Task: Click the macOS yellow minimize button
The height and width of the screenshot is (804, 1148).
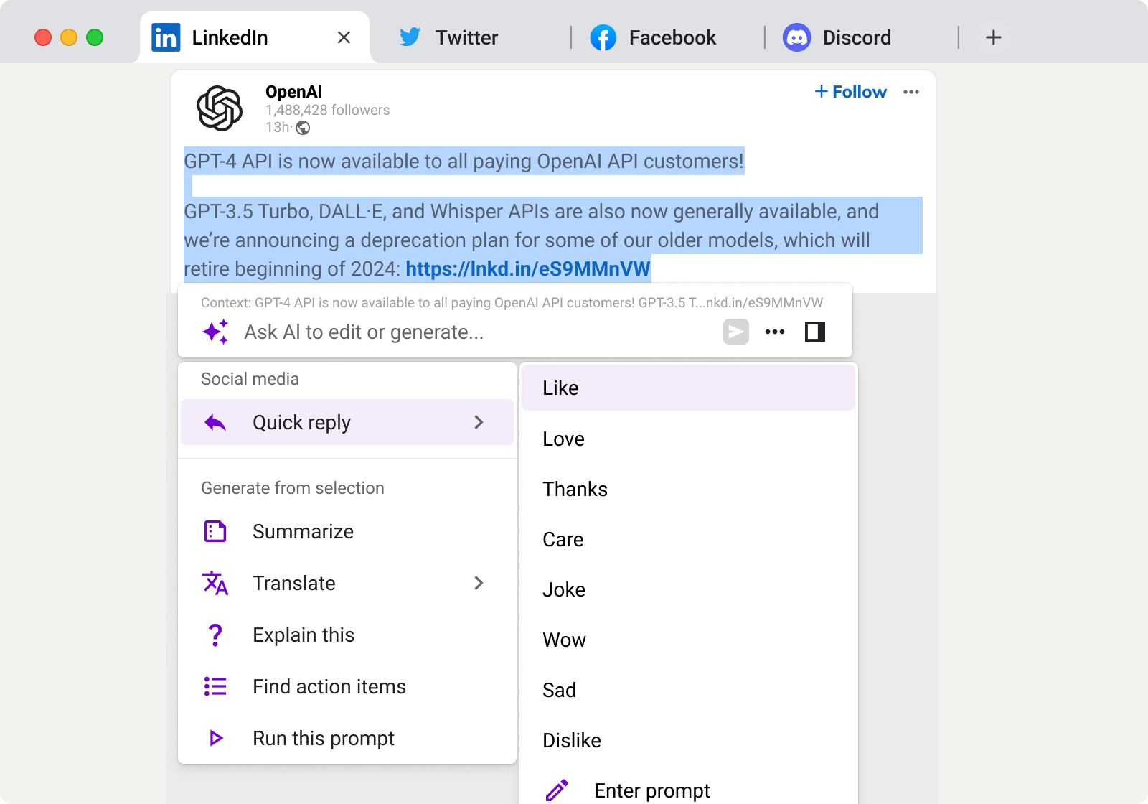Action: pyautogui.click(x=69, y=37)
